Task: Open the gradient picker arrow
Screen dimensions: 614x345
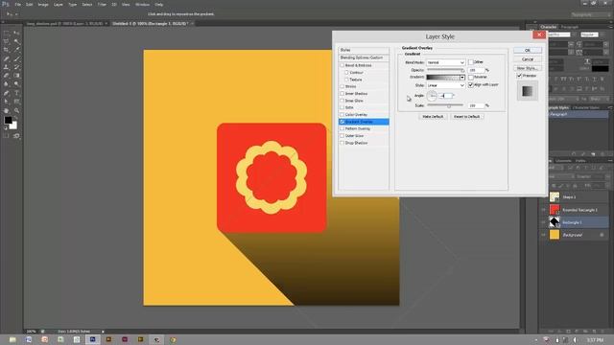Action: 462,78
